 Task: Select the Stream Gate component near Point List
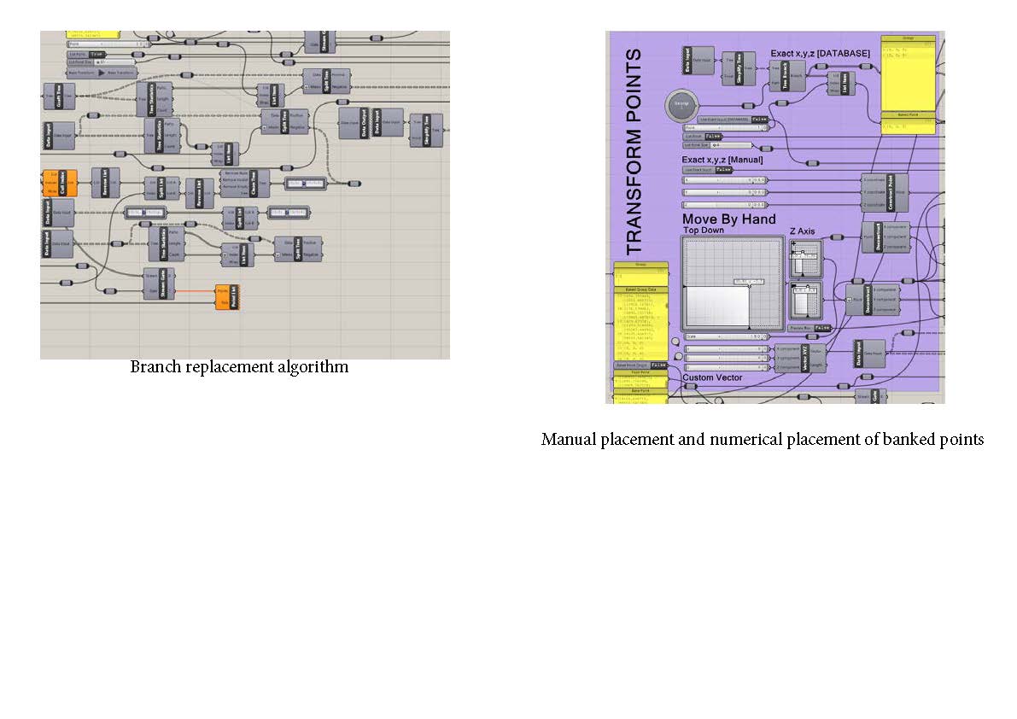(161, 283)
